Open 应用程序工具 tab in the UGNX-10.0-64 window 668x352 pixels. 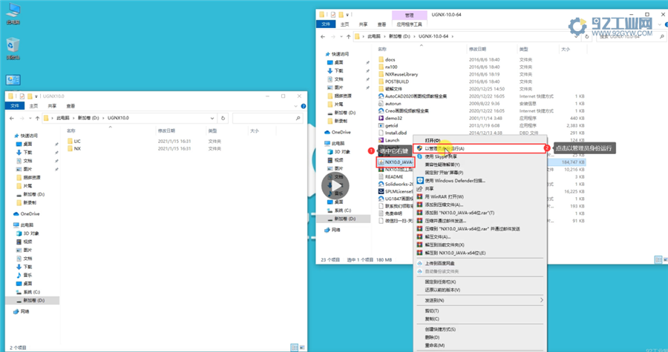click(409, 24)
